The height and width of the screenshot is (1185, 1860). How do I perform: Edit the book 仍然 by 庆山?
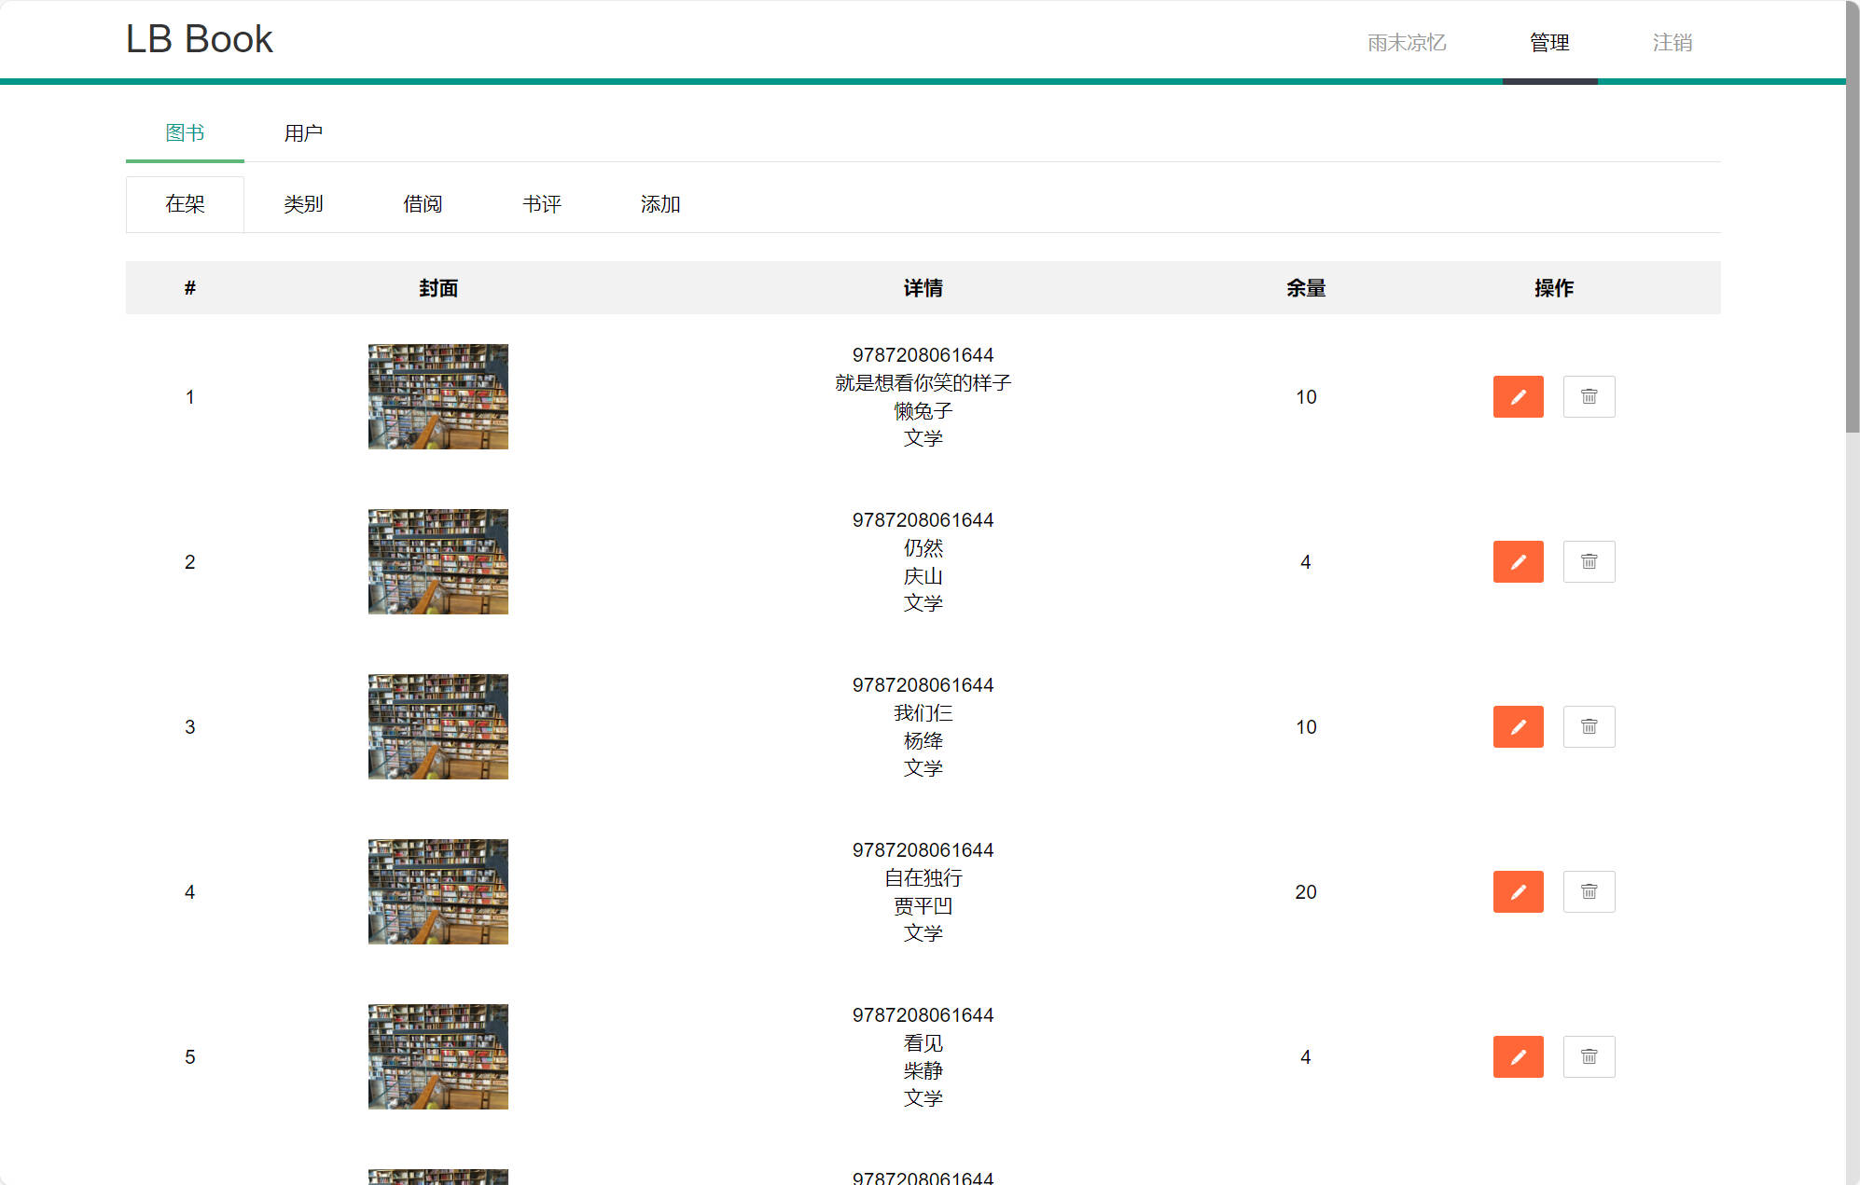1518,561
